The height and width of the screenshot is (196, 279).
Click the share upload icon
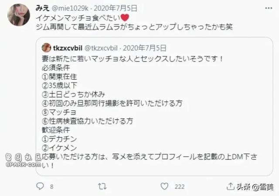231,186
